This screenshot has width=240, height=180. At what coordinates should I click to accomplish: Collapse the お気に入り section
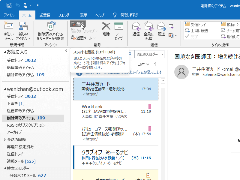(5, 52)
